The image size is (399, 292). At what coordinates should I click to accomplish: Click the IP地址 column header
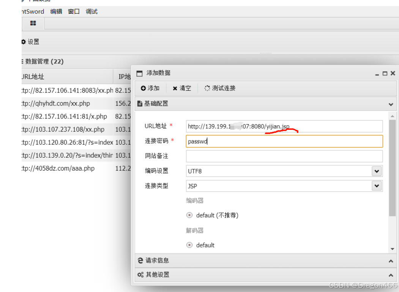(x=122, y=76)
